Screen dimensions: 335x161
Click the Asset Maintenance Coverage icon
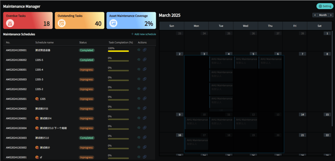114,23
